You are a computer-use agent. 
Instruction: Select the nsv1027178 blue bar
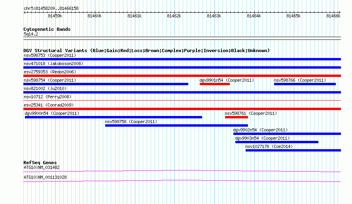[x=293, y=150]
